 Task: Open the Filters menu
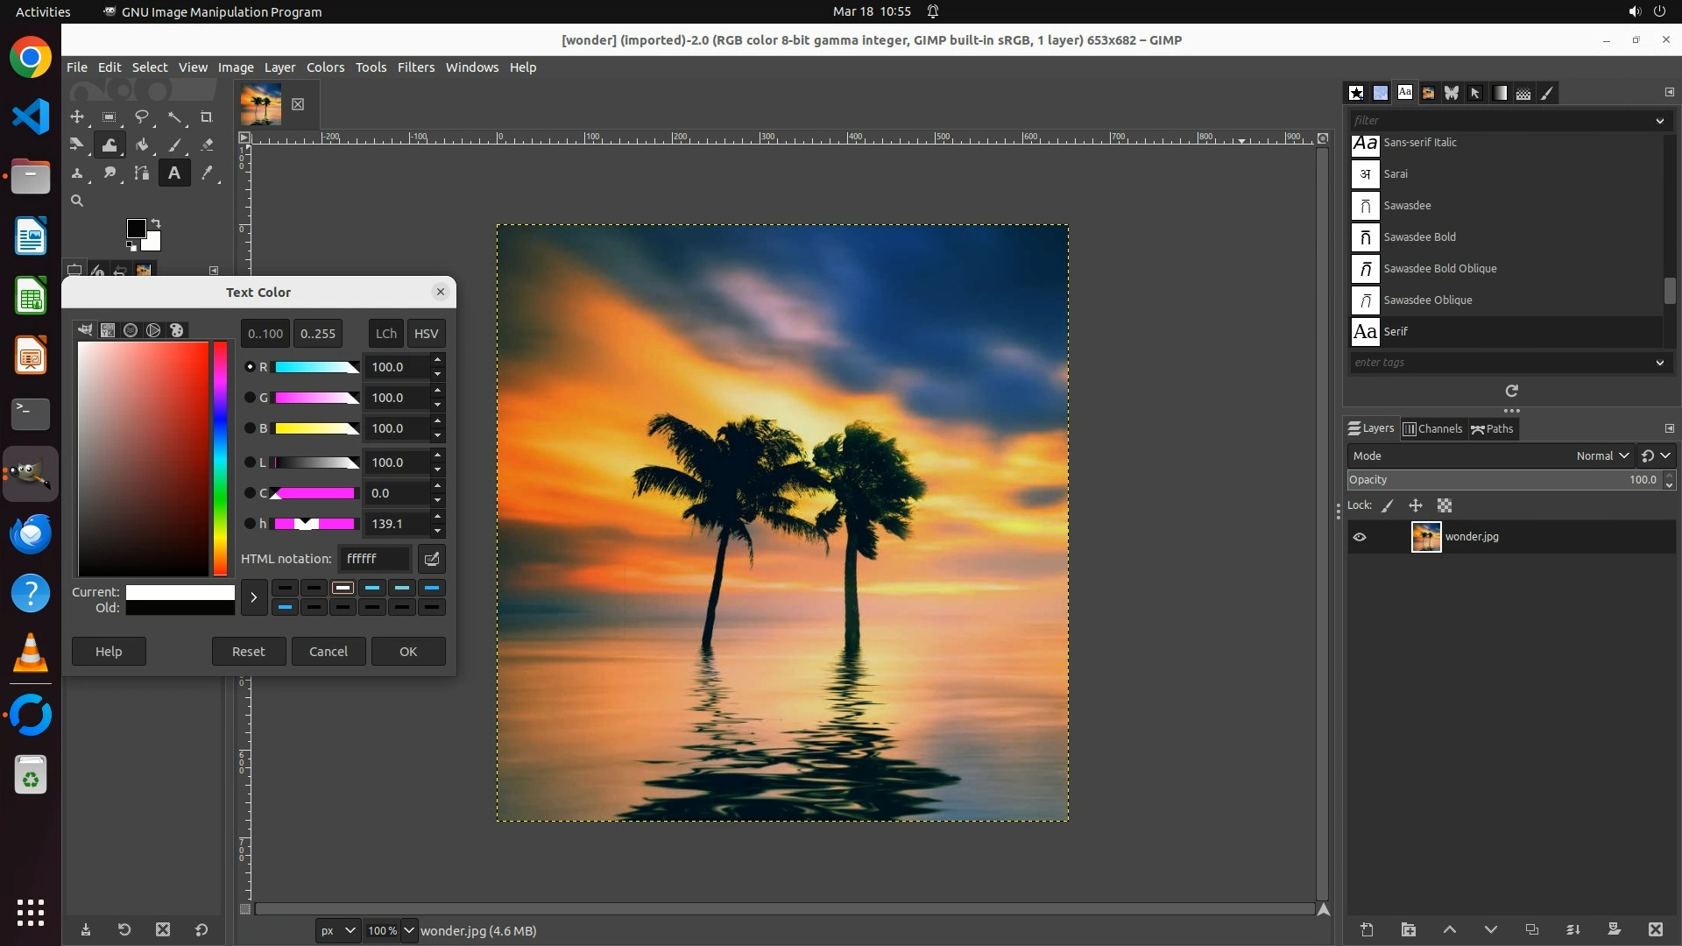coord(415,67)
